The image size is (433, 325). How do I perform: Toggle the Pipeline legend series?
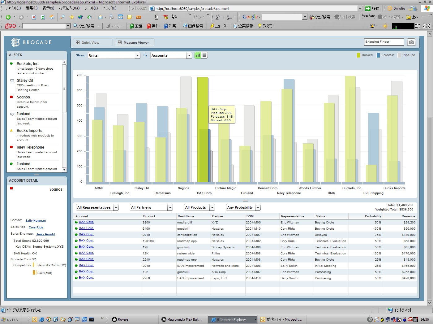406,55
